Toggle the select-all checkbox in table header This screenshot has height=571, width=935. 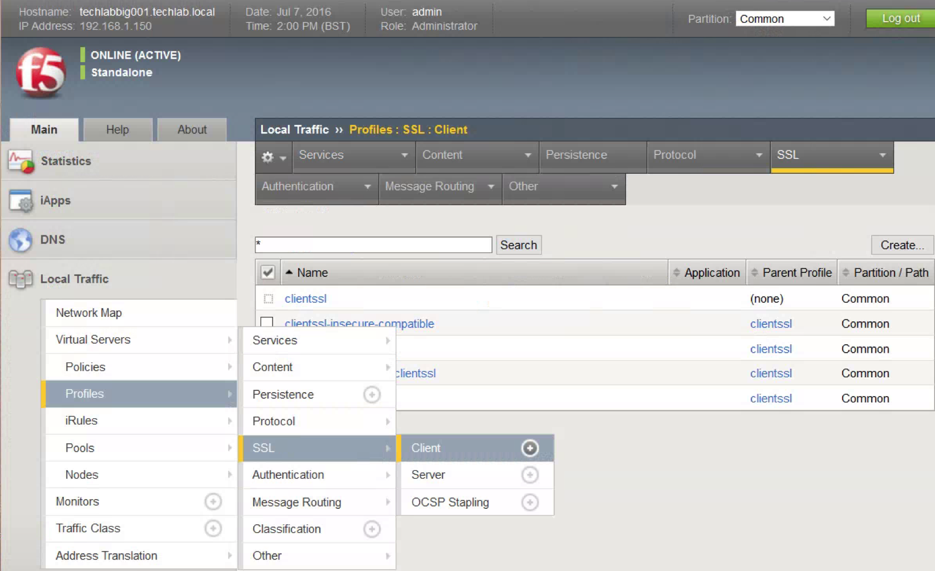click(268, 272)
